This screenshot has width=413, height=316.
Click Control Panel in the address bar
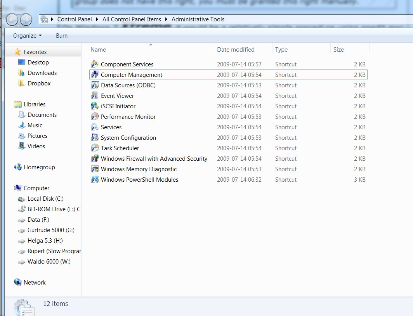click(75, 19)
